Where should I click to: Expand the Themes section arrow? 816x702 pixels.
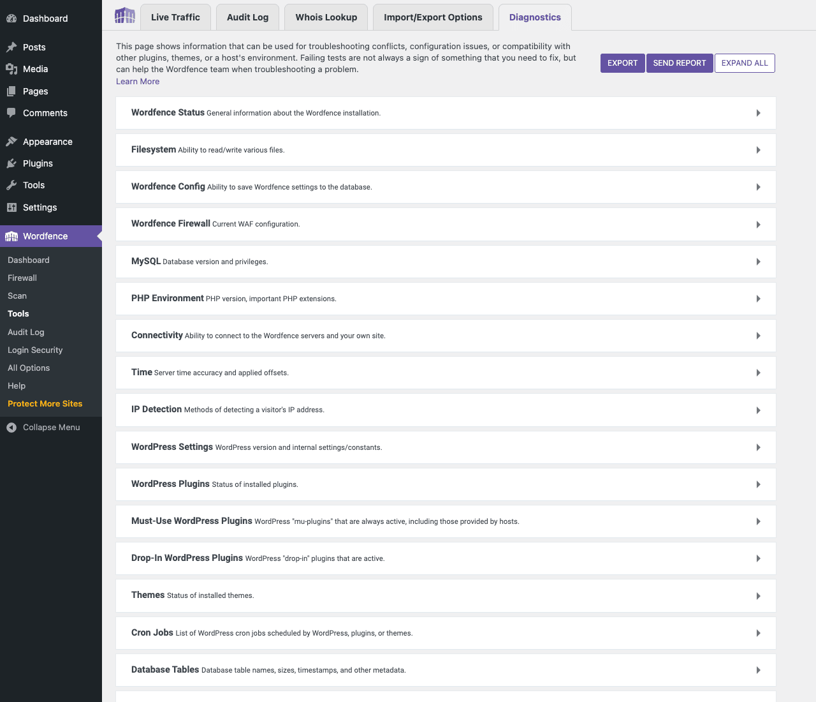click(x=759, y=596)
